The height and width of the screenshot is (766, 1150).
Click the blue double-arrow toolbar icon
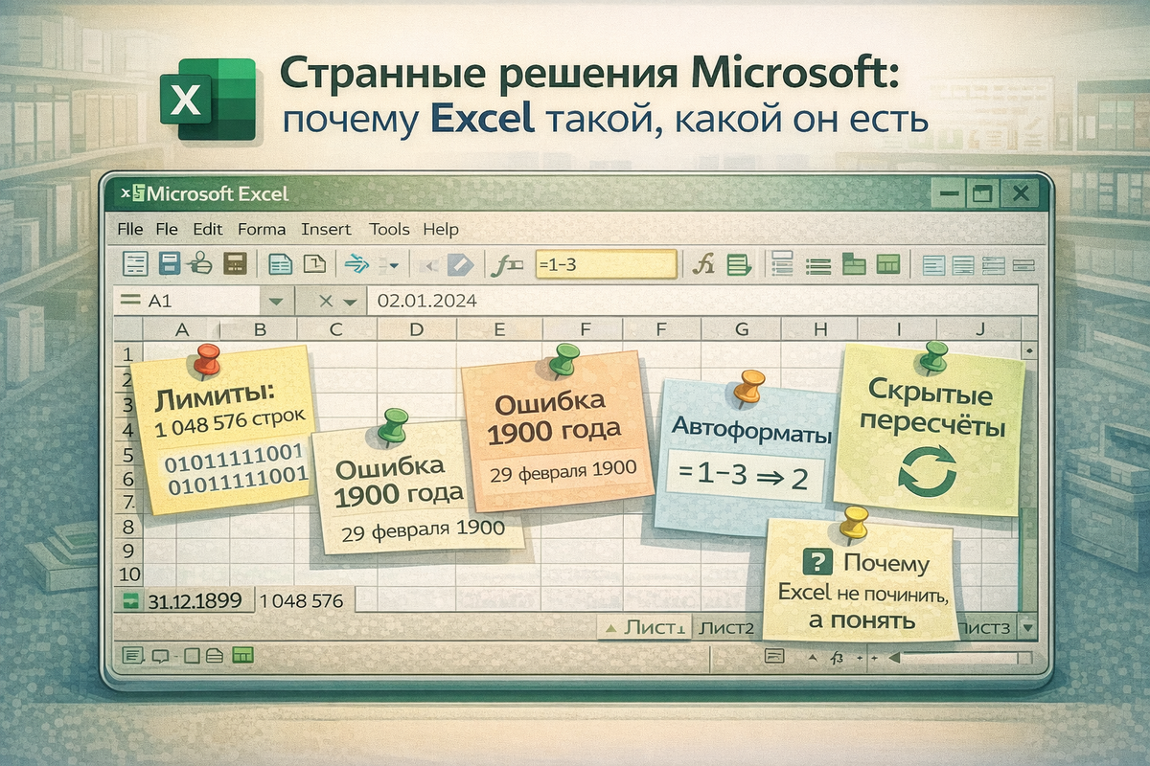click(356, 264)
